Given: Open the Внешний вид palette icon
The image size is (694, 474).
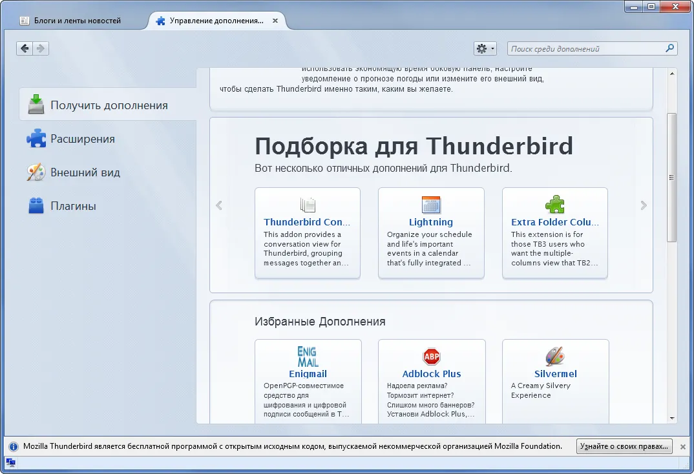Looking at the screenshot, I should tap(36, 172).
